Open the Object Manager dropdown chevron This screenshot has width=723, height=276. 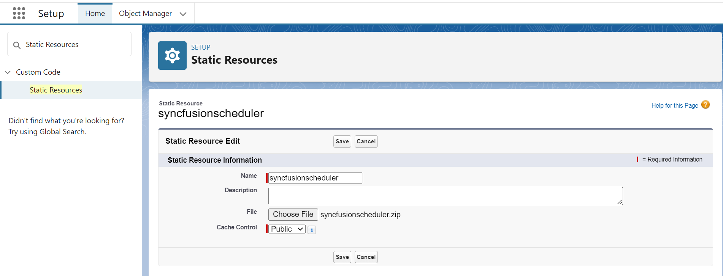[183, 14]
